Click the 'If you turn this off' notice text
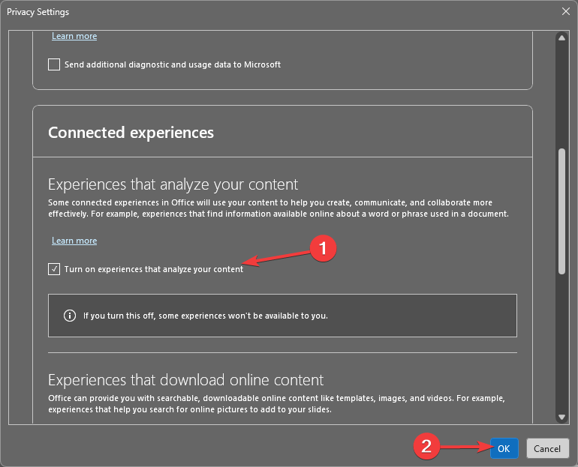This screenshot has width=578, height=467. click(206, 316)
